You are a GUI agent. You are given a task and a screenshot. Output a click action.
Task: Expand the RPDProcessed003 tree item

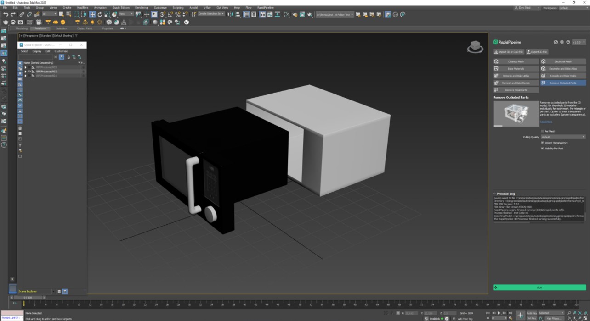(x=26, y=67)
